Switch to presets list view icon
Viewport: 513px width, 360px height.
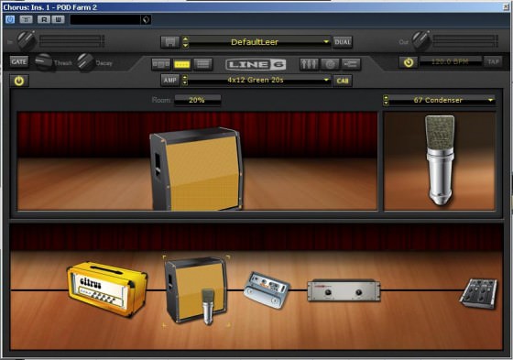[203, 64]
